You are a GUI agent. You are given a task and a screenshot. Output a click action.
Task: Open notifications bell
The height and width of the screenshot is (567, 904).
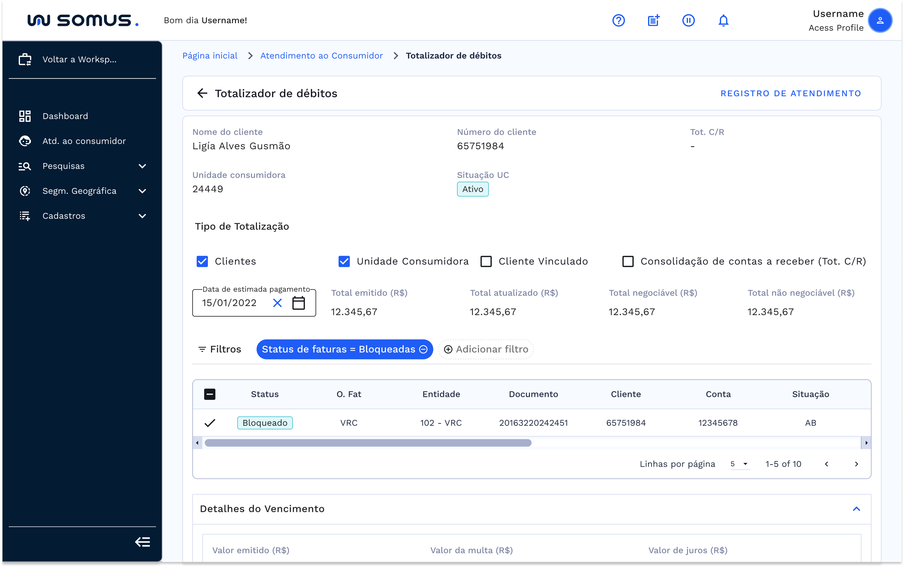tap(724, 21)
